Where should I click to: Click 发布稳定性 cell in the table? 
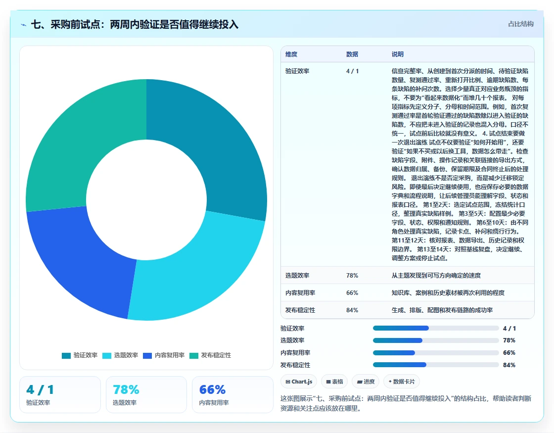300,310
